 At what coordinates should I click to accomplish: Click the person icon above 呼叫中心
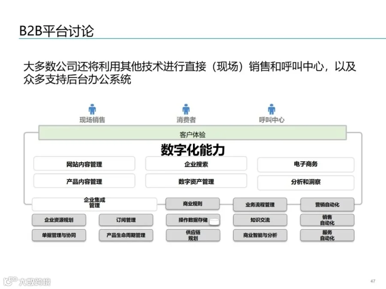coord(271,109)
